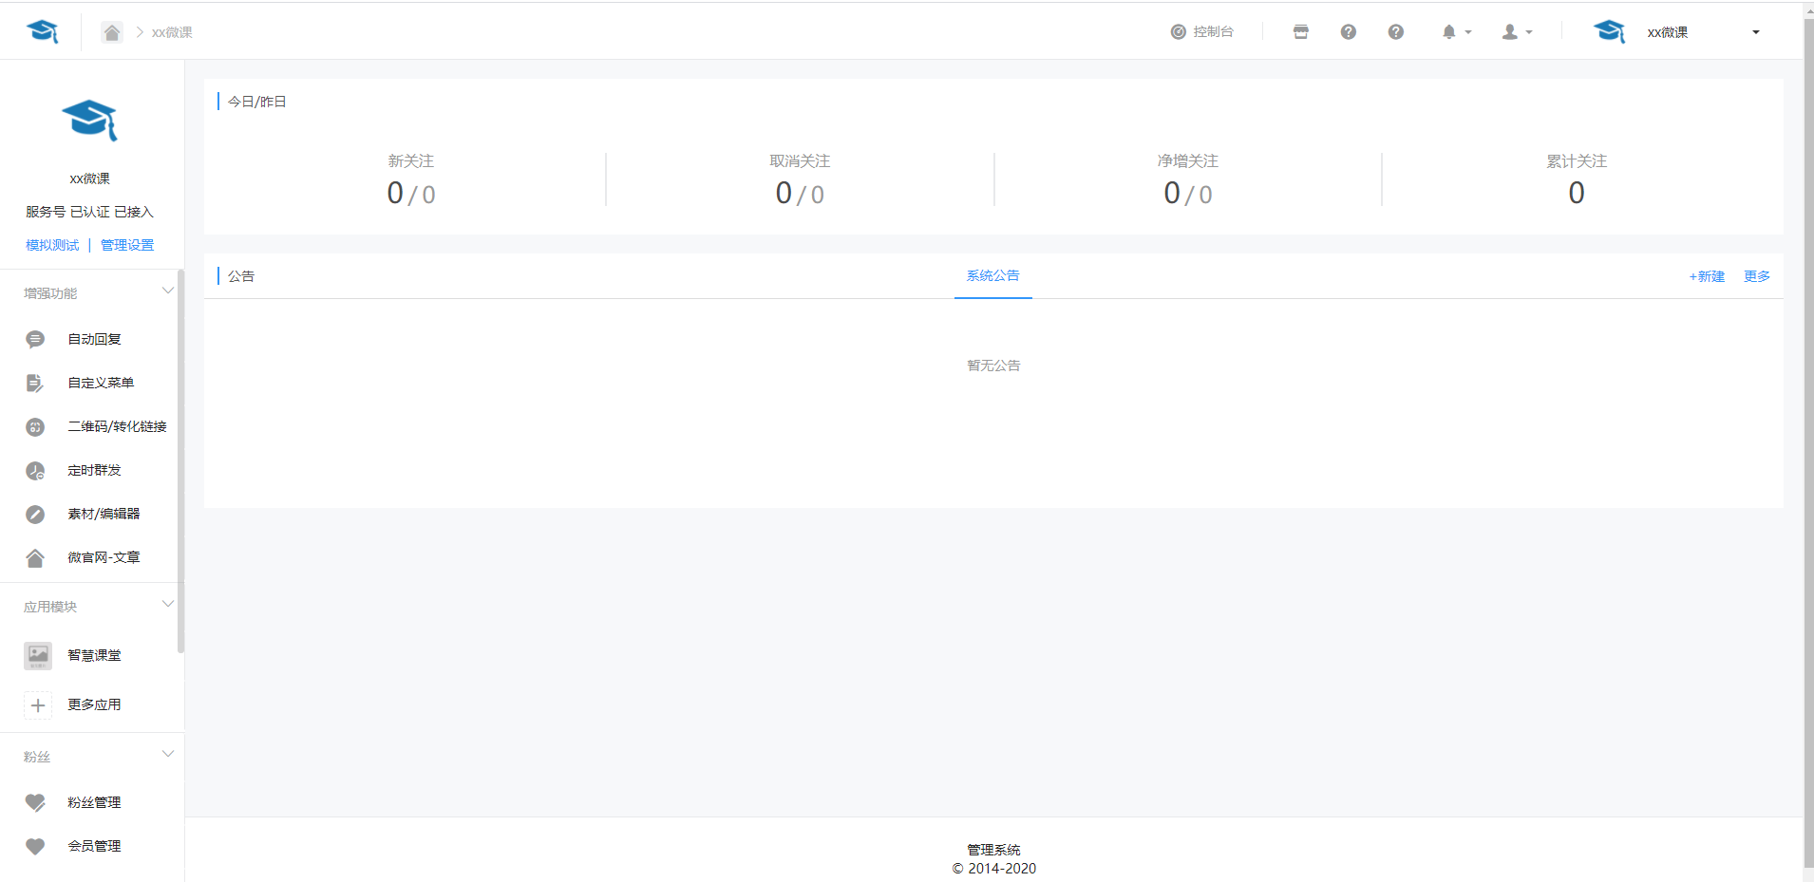
Task: Open the 管理设置 link
Action: (127, 245)
